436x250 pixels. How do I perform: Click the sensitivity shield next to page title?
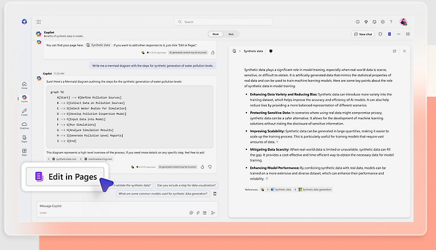click(271, 51)
